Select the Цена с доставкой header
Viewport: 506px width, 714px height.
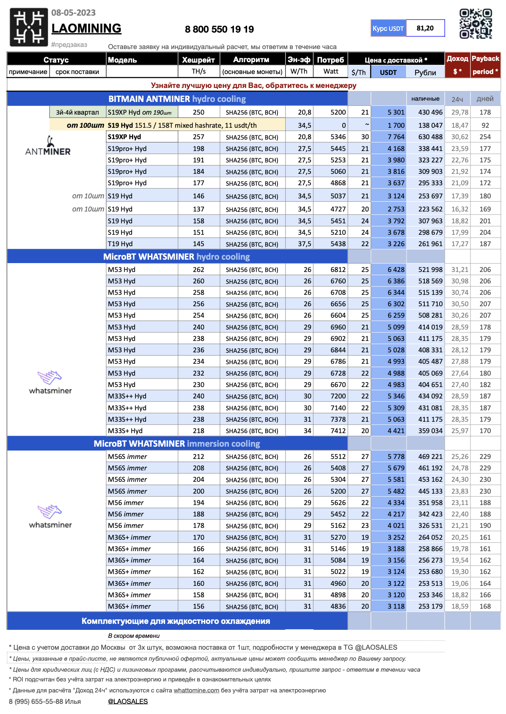click(x=396, y=60)
